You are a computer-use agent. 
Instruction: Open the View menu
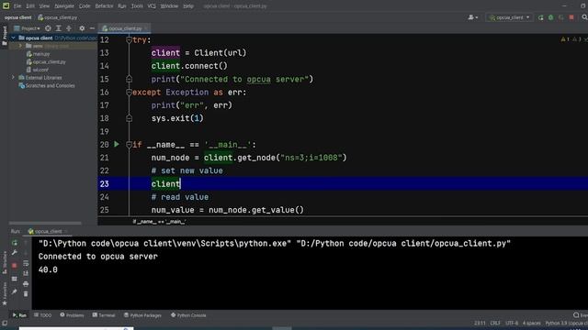tap(44, 6)
